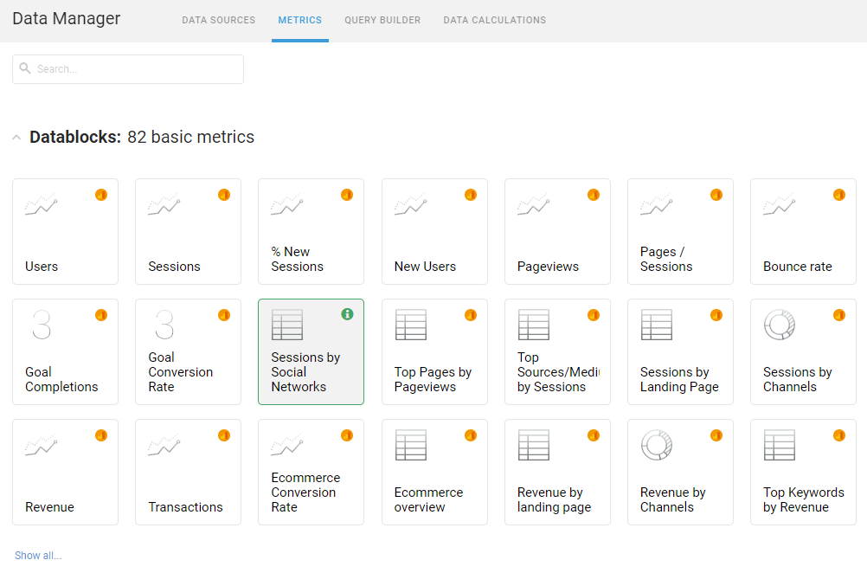
Task: Collapse the Datablocks section chevron
Action: point(16,138)
